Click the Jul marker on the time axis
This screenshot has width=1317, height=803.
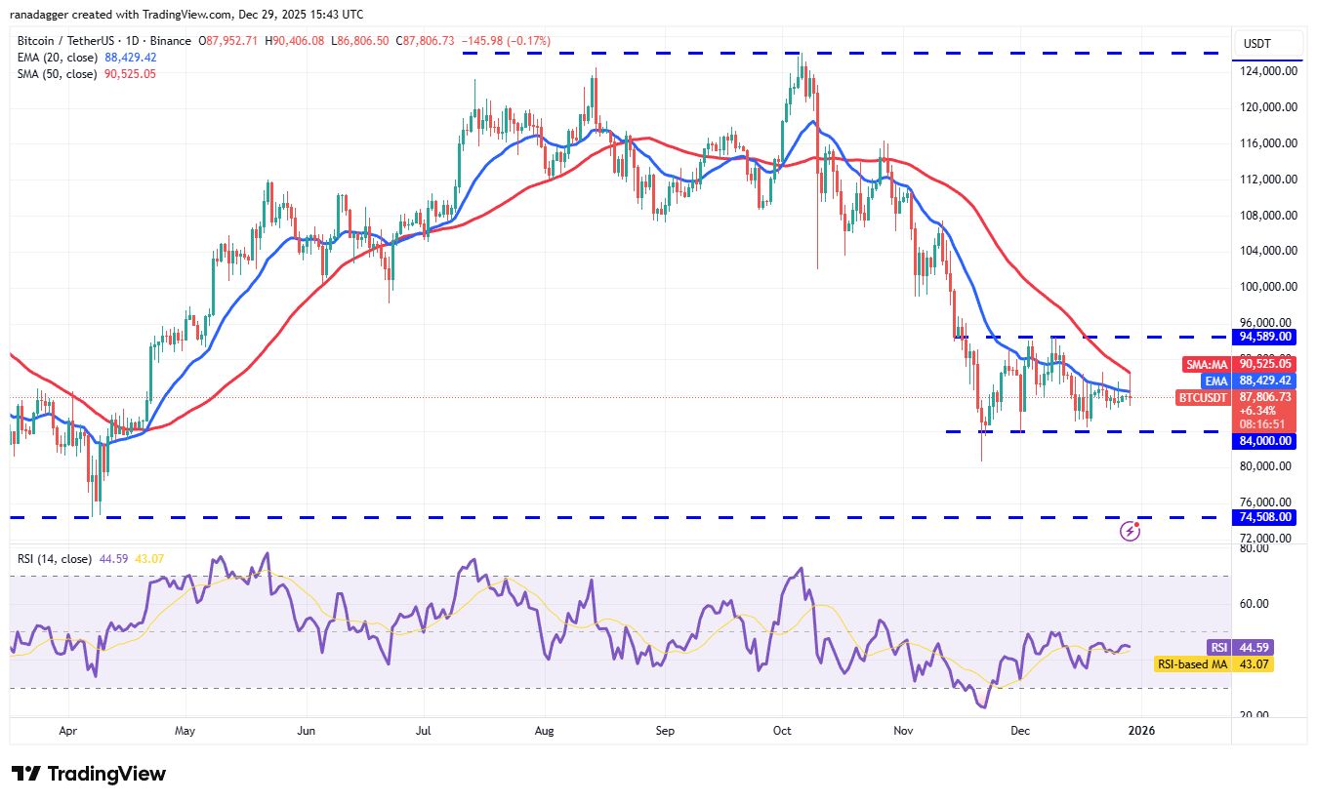[424, 730]
